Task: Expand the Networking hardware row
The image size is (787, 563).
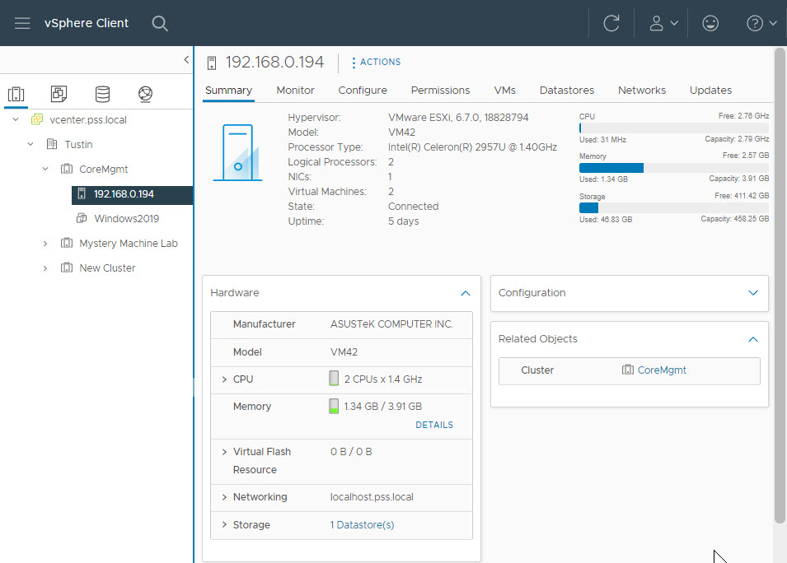Action: coord(224,497)
